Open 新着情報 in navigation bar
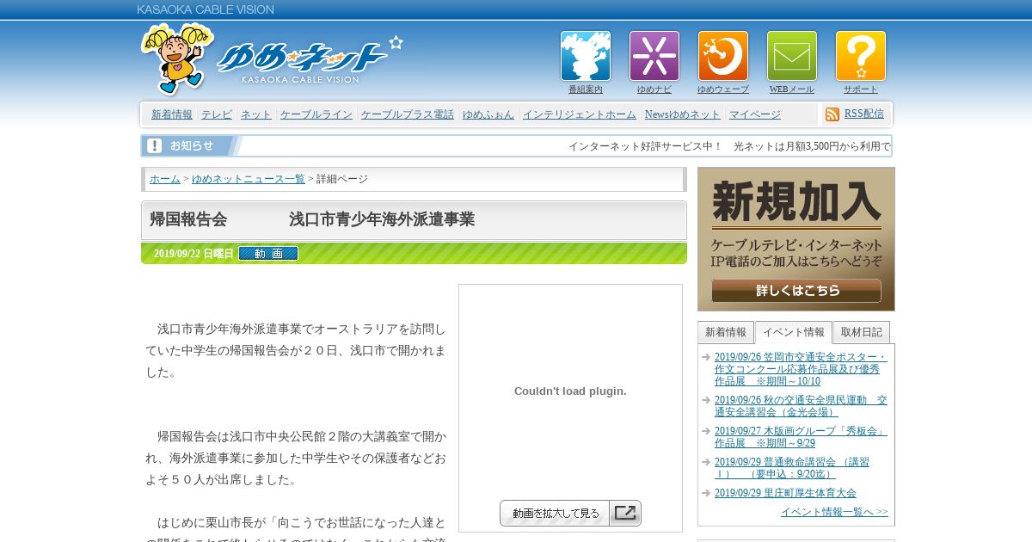The image size is (1032, 542). pos(172,114)
